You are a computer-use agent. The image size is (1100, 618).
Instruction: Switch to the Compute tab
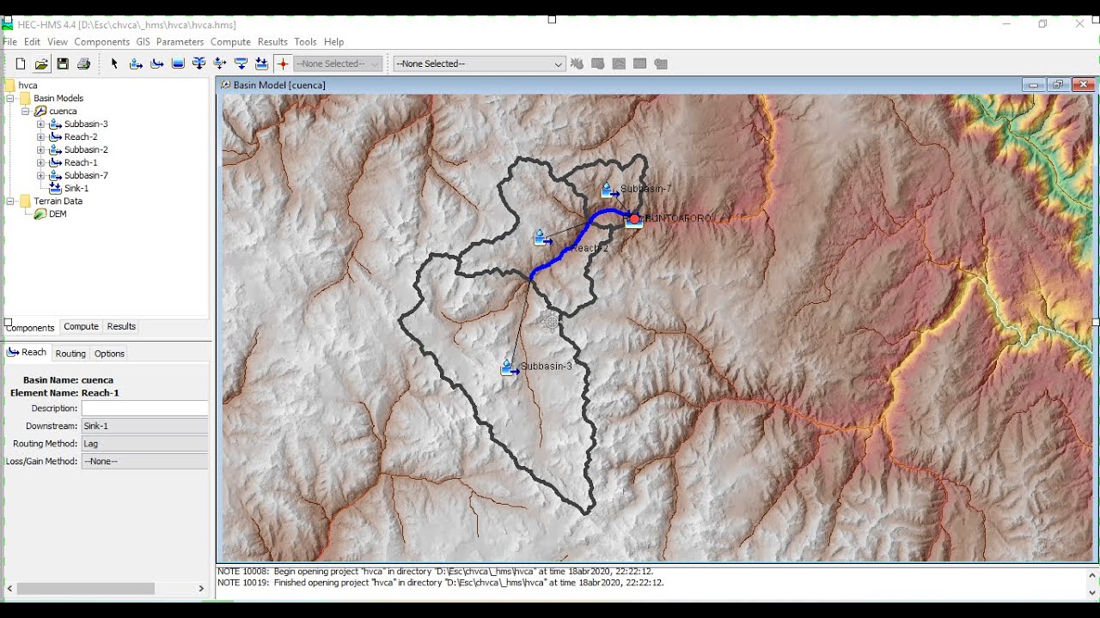coord(81,326)
